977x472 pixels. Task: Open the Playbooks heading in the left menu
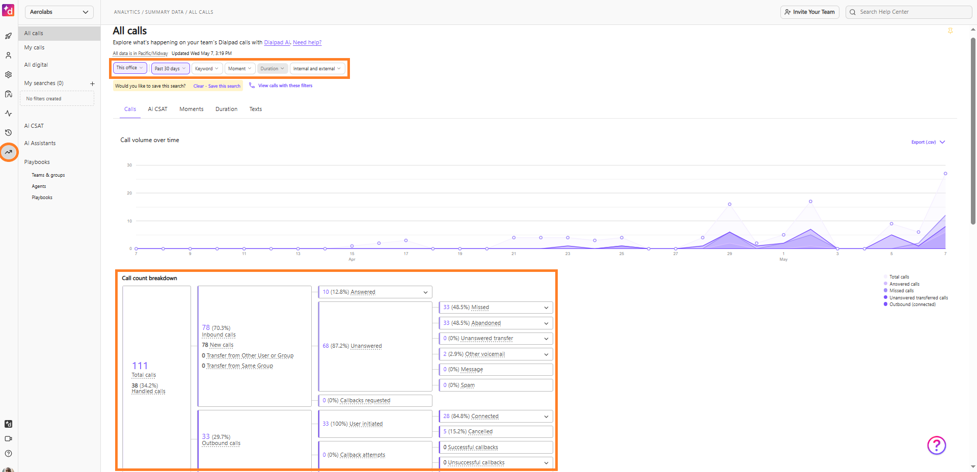[37, 162]
